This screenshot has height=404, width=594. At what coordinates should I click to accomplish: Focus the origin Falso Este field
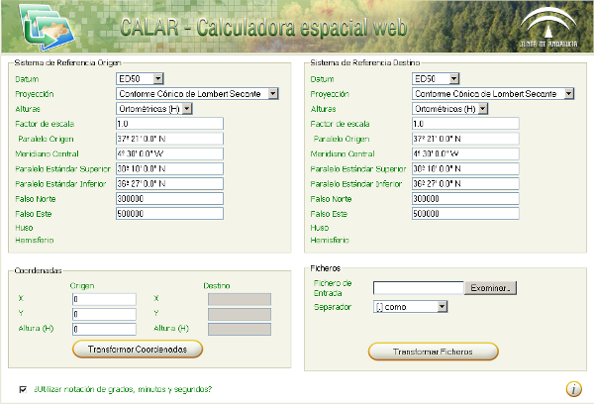coord(169,213)
